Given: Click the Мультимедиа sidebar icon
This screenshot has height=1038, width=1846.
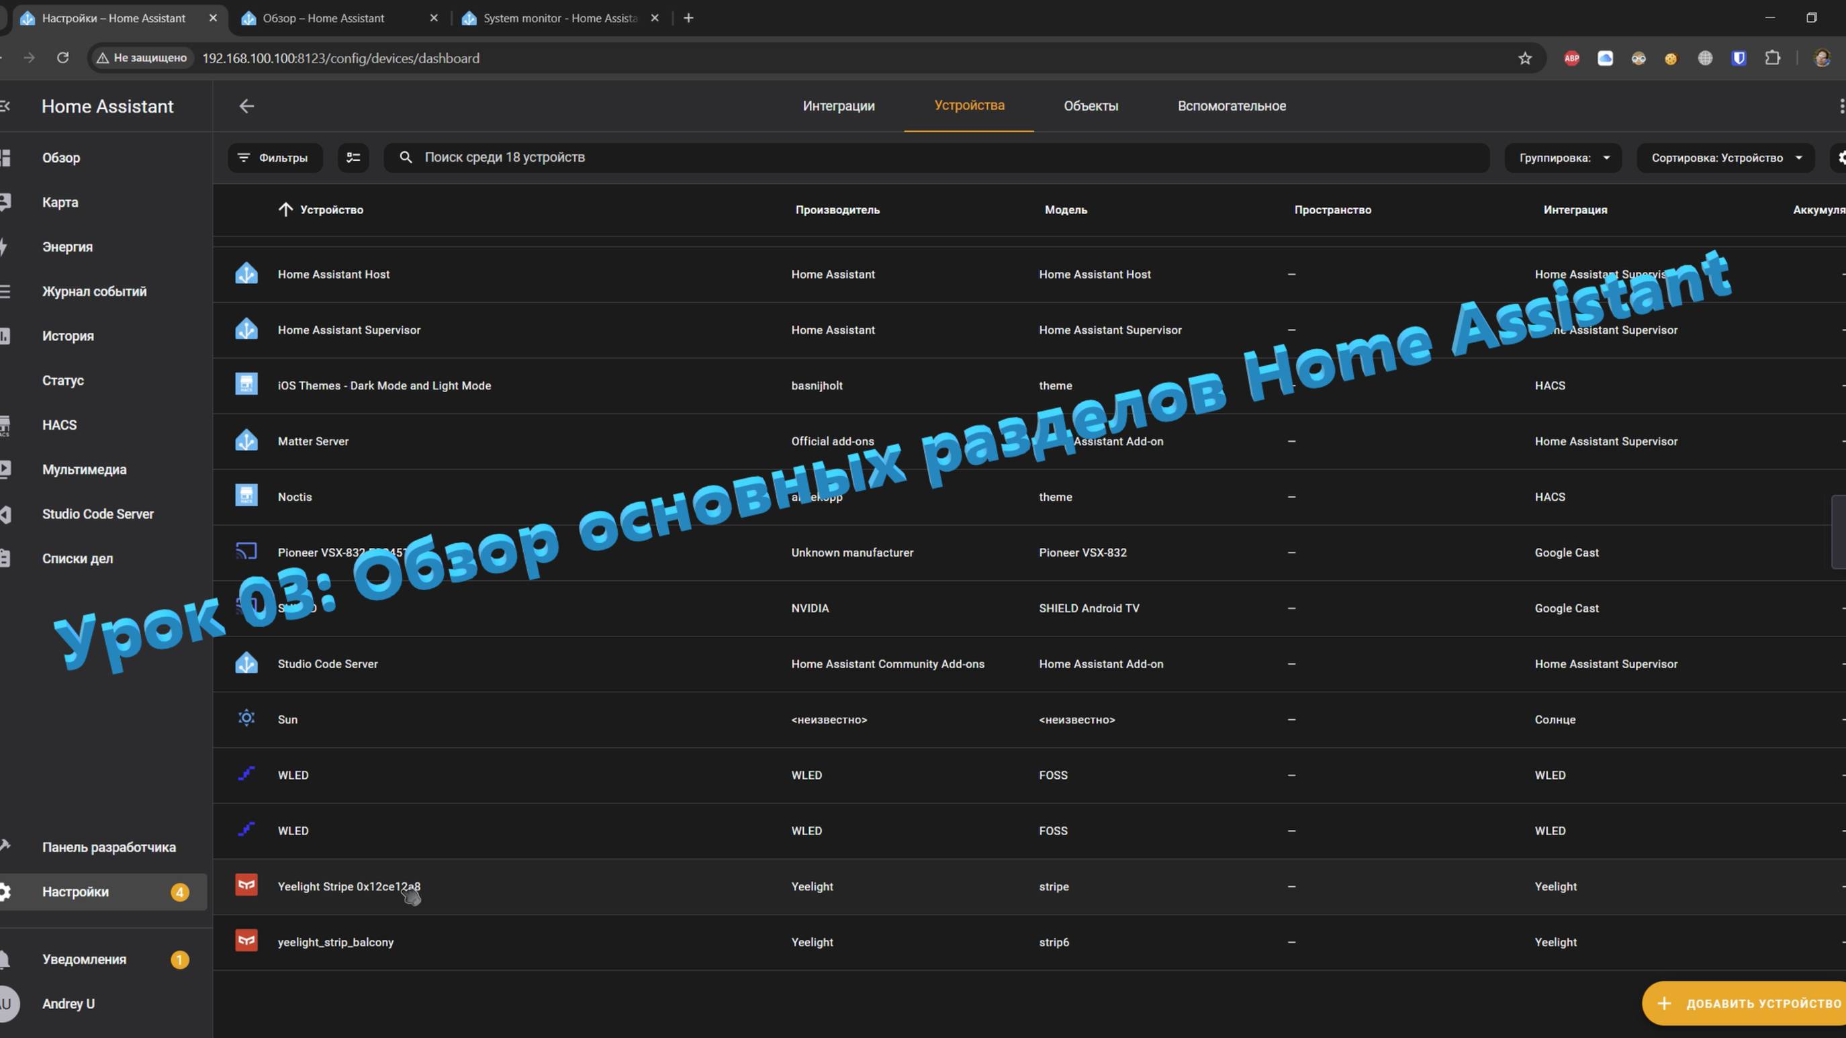Looking at the screenshot, I should pos(14,470).
